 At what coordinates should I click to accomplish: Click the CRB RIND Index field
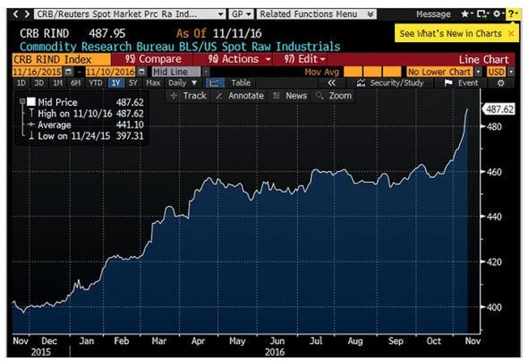coord(61,60)
